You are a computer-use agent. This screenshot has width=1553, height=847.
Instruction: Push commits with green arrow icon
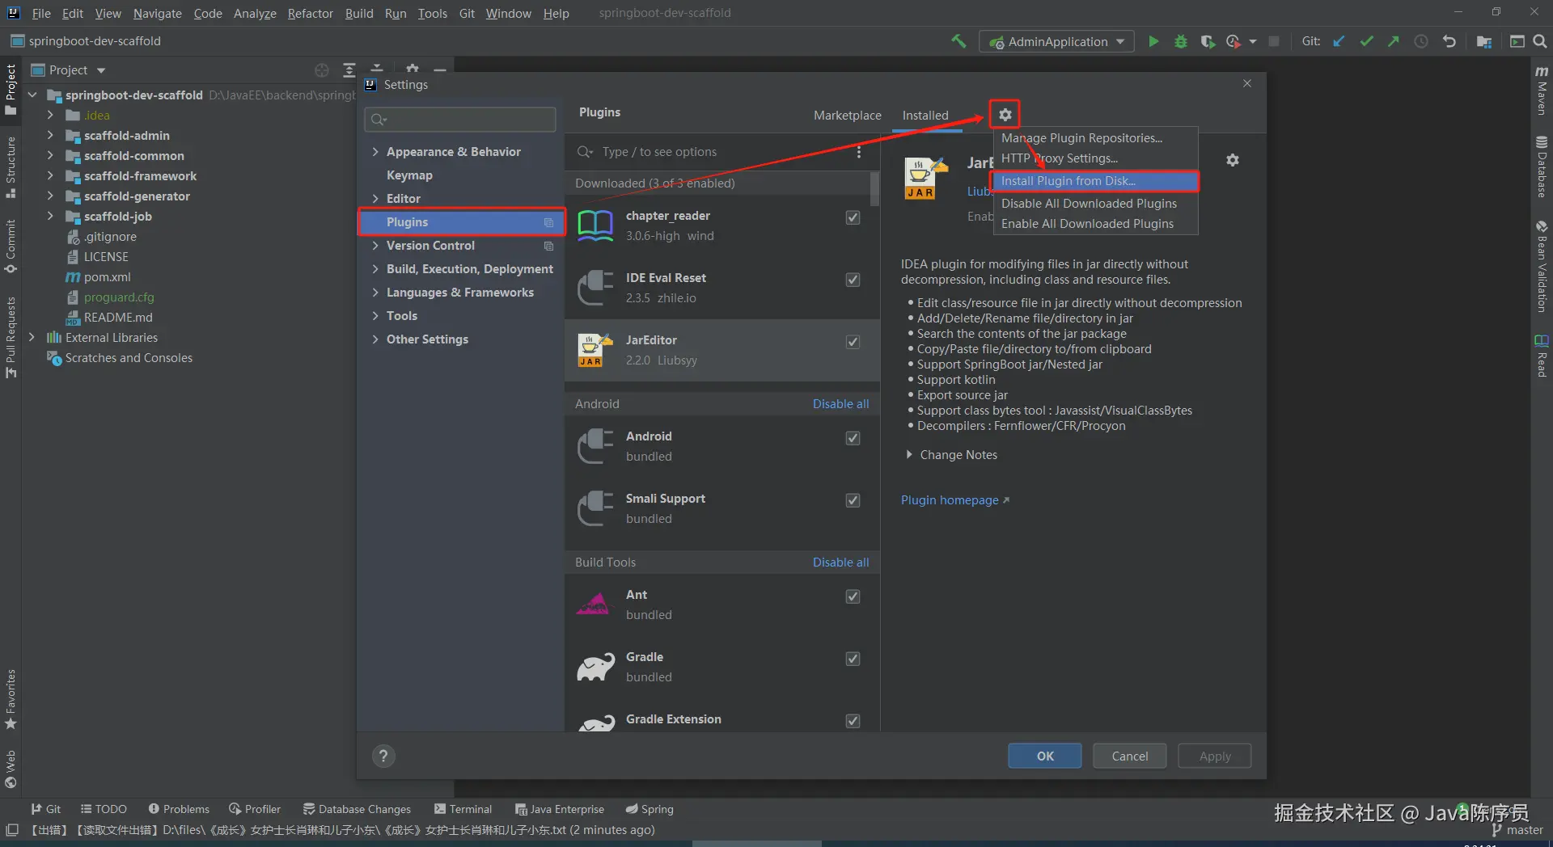click(1393, 41)
